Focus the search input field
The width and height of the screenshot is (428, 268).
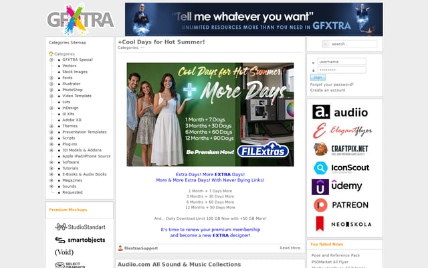(352, 44)
